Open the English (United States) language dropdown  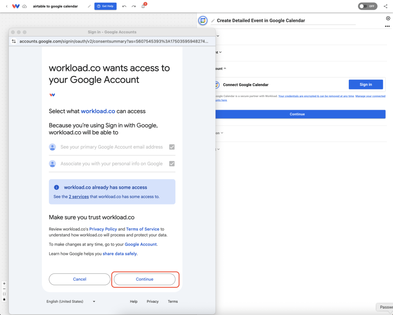tap(71, 302)
